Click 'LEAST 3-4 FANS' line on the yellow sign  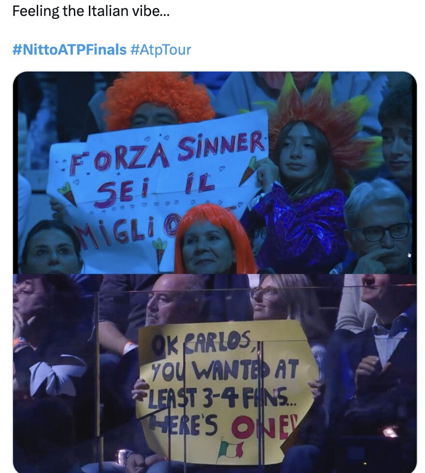pyautogui.click(x=222, y=398)
